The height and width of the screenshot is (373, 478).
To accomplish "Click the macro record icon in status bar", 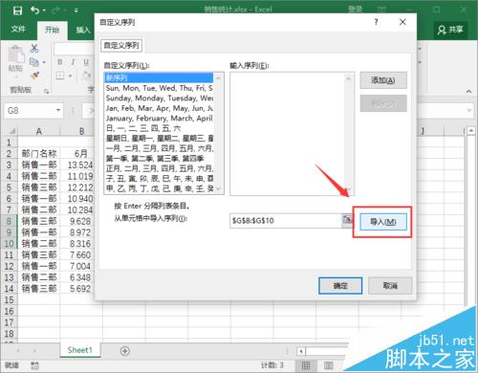I will coord(34,365).
